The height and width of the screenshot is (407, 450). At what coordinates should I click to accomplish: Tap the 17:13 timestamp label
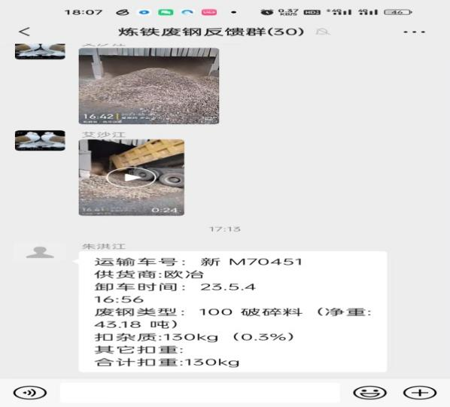[225, 229]
